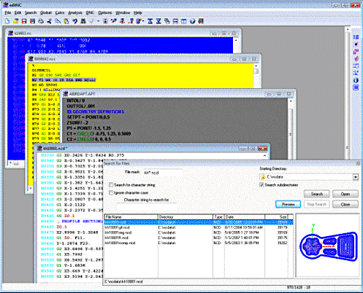Open the Calcs menu

tap(60, 12)
